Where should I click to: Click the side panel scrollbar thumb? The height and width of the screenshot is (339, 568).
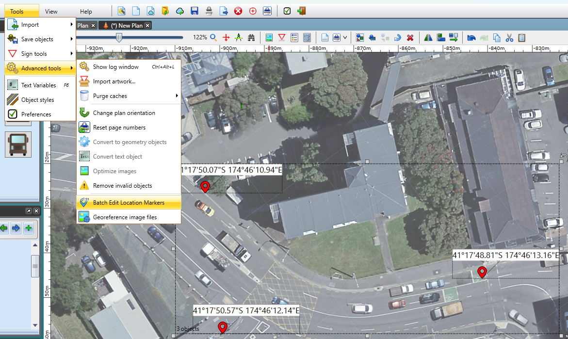click(x=35, y=266)
